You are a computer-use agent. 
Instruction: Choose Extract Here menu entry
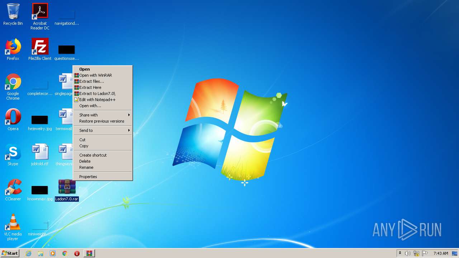[x=103, y=87]
